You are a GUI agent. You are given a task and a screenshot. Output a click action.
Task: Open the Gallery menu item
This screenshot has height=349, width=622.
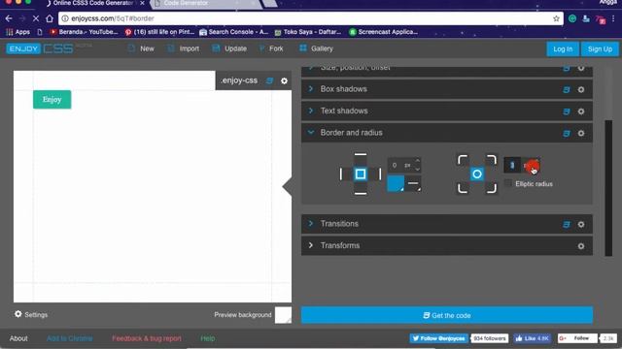[x=316, y=48]
